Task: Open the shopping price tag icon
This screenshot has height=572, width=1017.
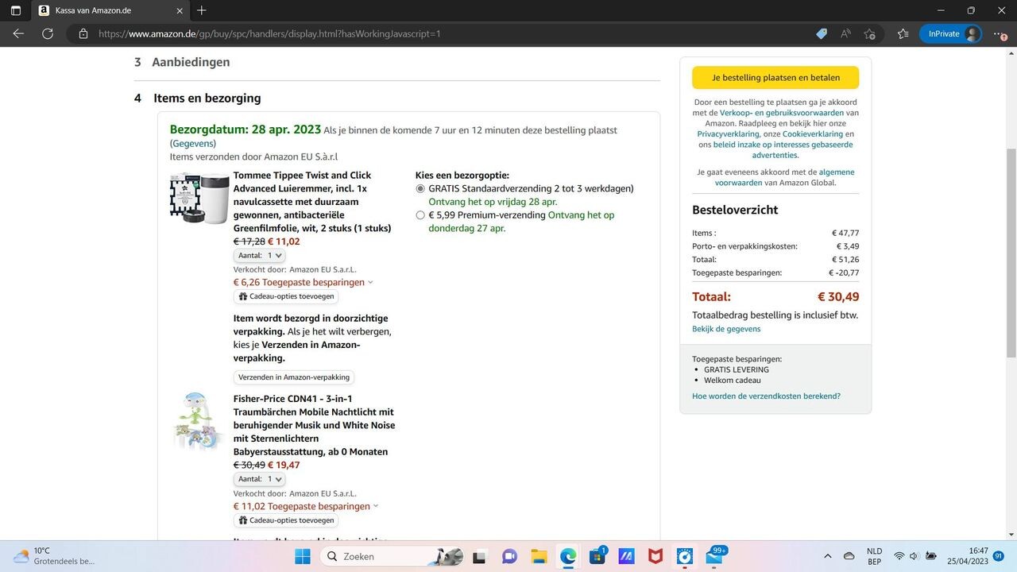Action: (x=822, y=34)
